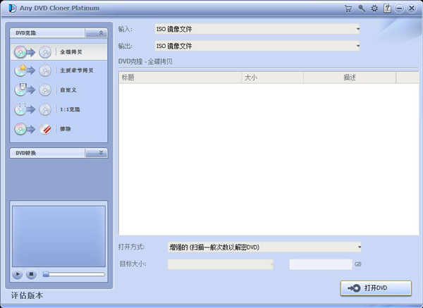Open the 目标大小 dropdown
423x308 pixels.
point(221,264)
